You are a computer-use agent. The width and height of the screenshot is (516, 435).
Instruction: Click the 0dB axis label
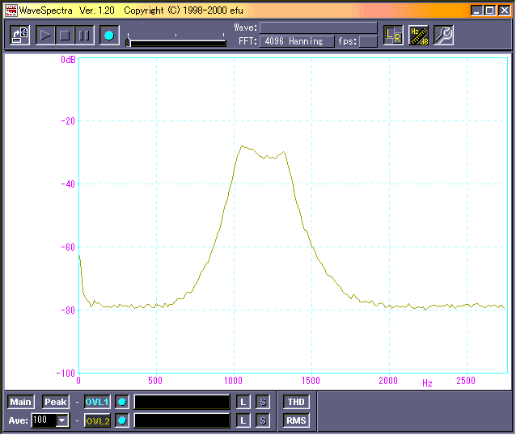pyautogui.click(x=68, y=60)
